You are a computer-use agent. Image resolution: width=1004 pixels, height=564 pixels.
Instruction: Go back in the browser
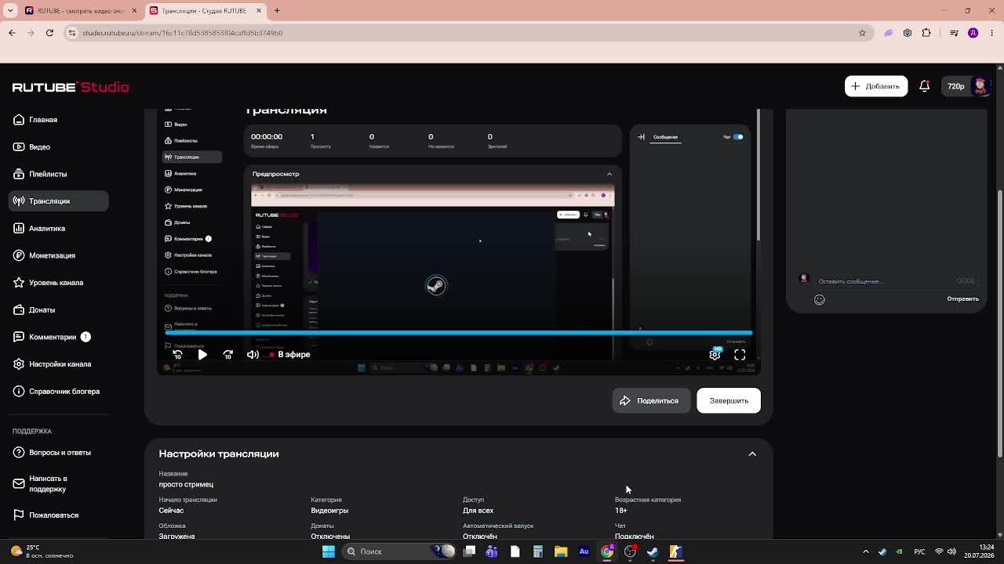[x=12, y=33]
